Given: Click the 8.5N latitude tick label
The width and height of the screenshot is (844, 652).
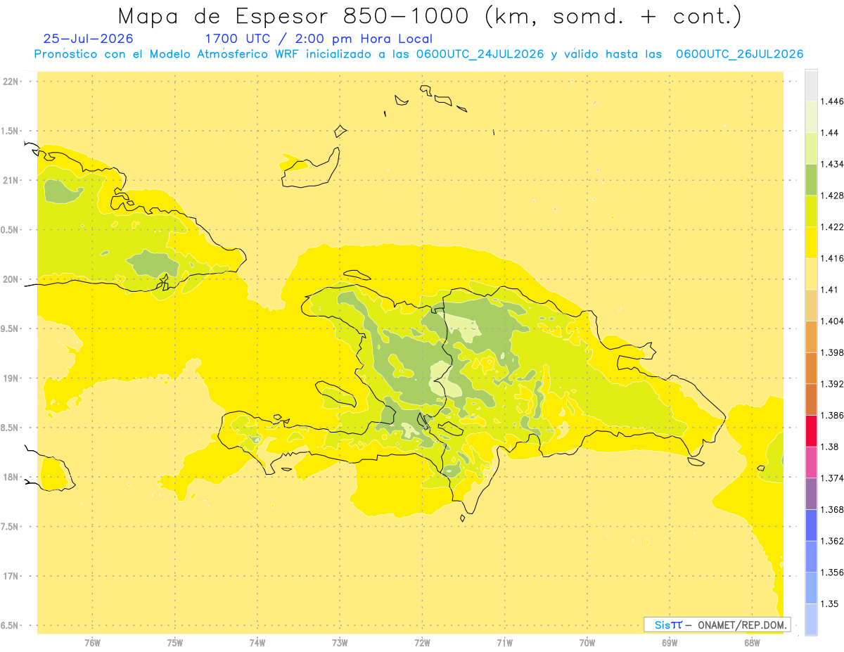Looking at the screenshot, I should [11, 428].
